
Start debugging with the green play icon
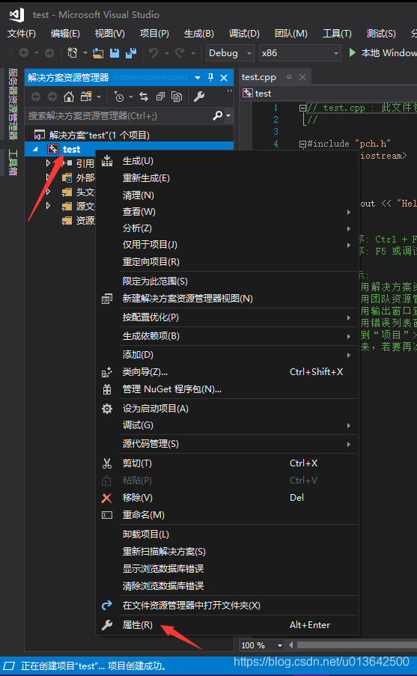tap(353, 52)
